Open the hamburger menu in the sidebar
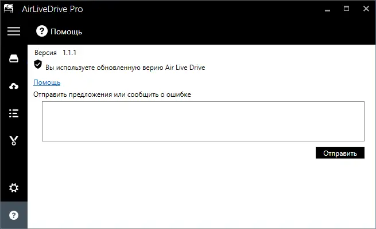The width and height of the screenshot is (376, 229). point(13,31)
